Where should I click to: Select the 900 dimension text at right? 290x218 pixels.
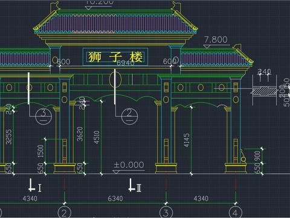click(257, 156)
